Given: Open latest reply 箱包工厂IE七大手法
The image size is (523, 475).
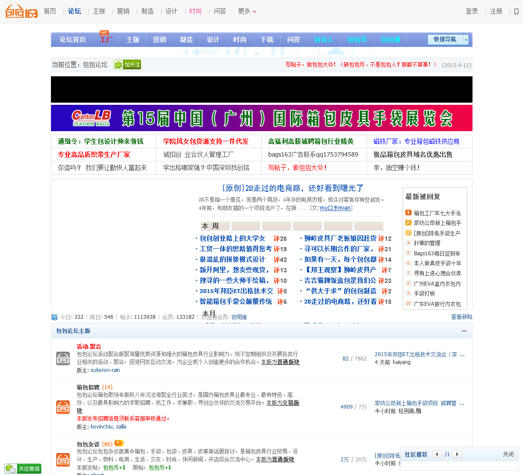Looking at the screenshot, I should point(437,213).
